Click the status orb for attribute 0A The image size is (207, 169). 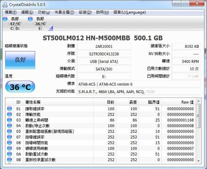tap(9, 154)
